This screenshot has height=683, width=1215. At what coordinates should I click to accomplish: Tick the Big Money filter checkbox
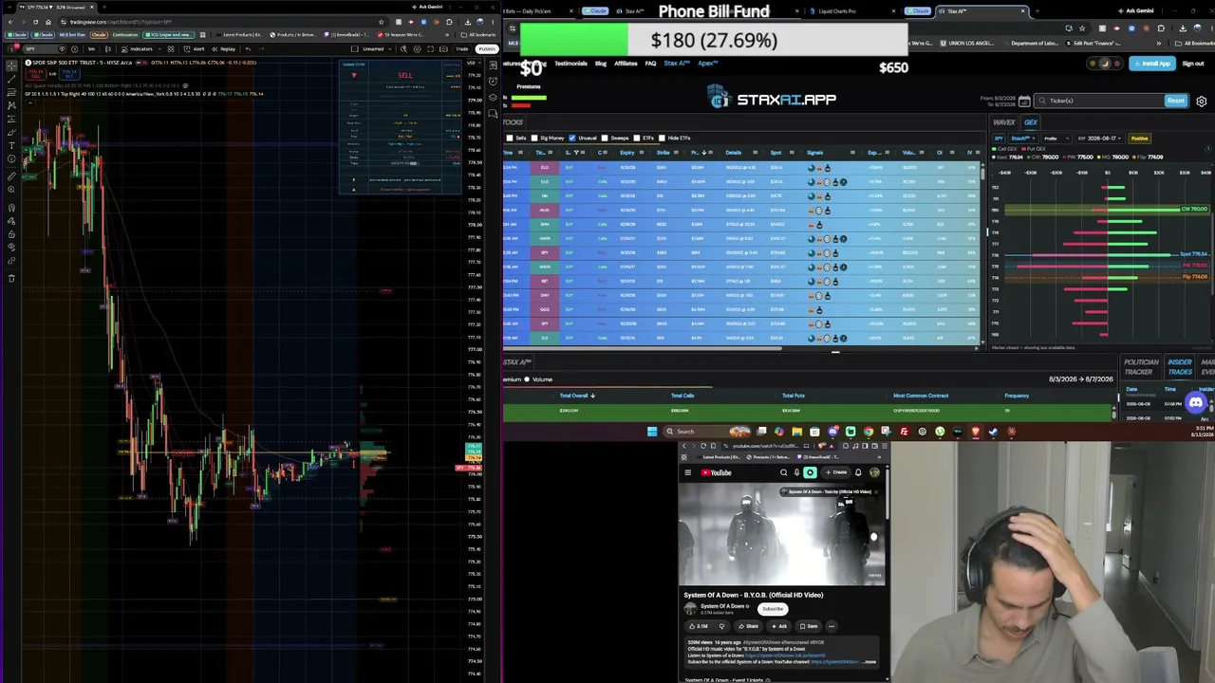coord(534,138)
